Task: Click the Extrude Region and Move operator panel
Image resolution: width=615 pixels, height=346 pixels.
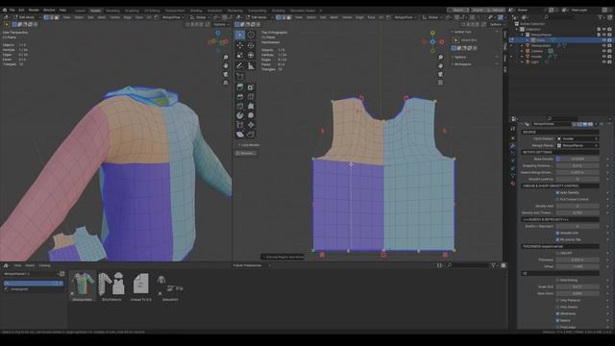Action: tap(283, 257)
